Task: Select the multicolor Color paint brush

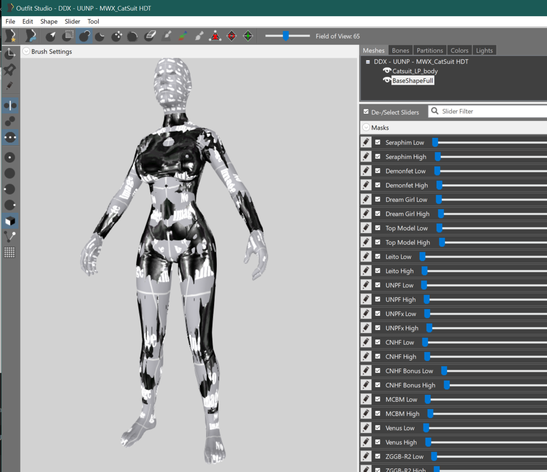Action: pos(183,36)
